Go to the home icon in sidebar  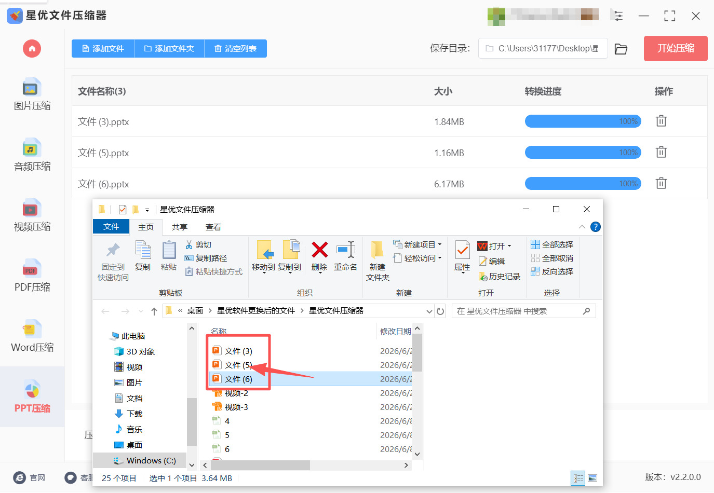(x=32, y=49)
